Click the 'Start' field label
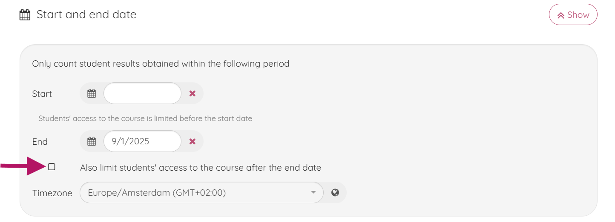This screenshot has width=615, height=222. (x=42, y=94)
